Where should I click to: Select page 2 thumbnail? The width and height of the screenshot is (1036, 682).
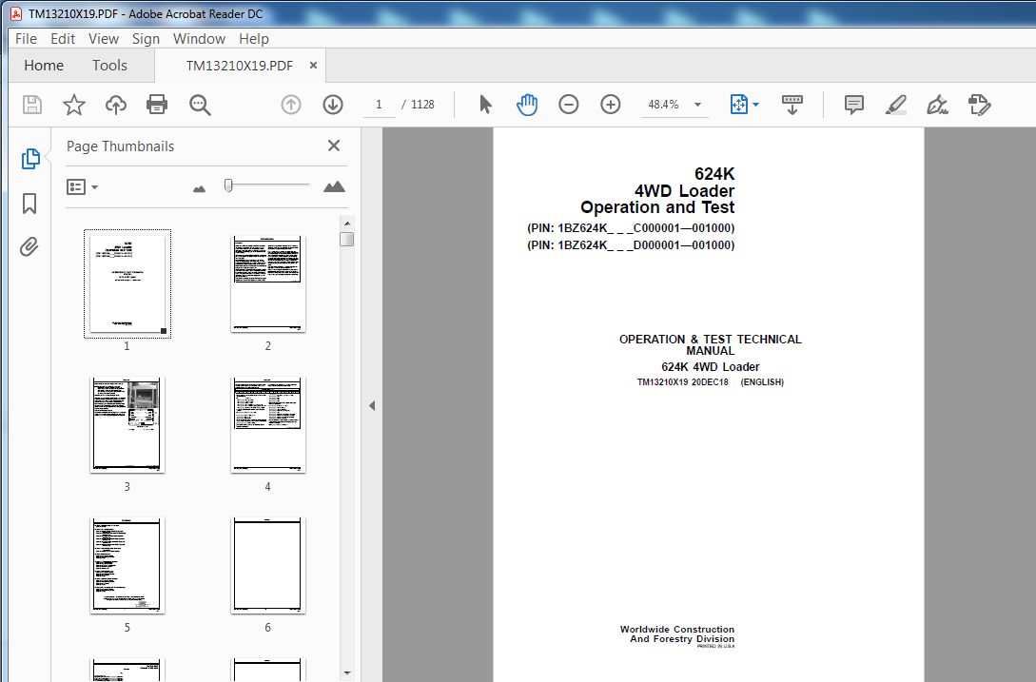tap(268, 284)
